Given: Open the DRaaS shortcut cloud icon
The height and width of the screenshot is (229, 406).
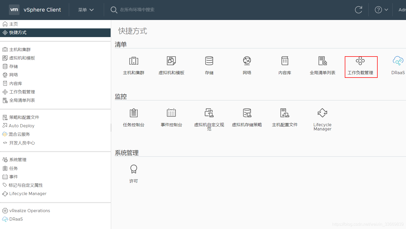Looking at the screenshot, I should [398, 61].
